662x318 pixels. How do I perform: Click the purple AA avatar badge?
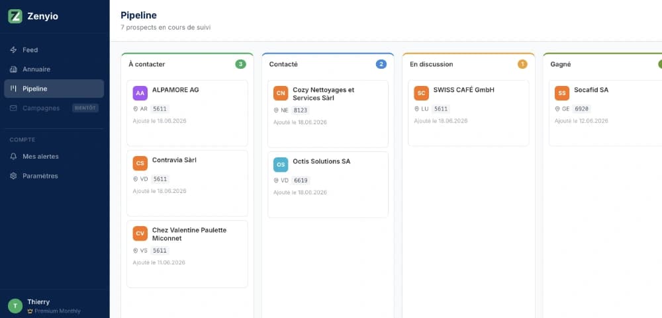coord(140,93)
